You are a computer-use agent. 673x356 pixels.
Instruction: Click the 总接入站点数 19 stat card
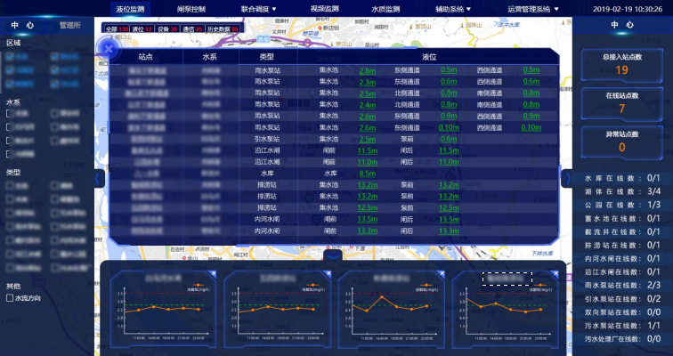click(621, 63)
